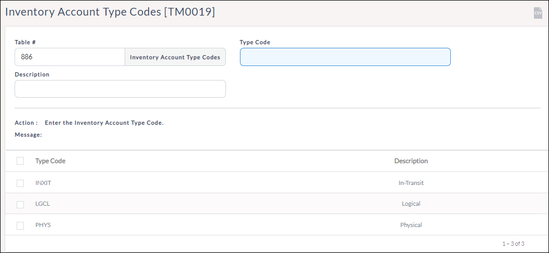This screenshot has width=549, height=253.
Task: Check the LGCL row checkbox
Action: pyautogui.click(x=20, y=204)
